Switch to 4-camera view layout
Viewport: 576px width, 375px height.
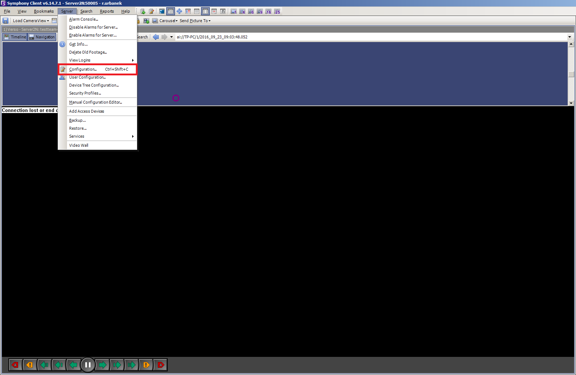click(x=242, y=12)
